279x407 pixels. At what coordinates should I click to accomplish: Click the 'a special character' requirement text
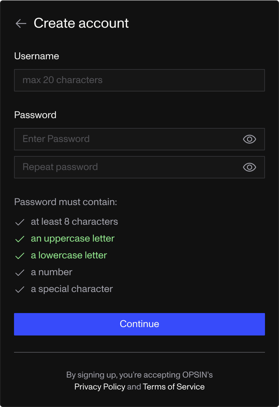point(72,289)
